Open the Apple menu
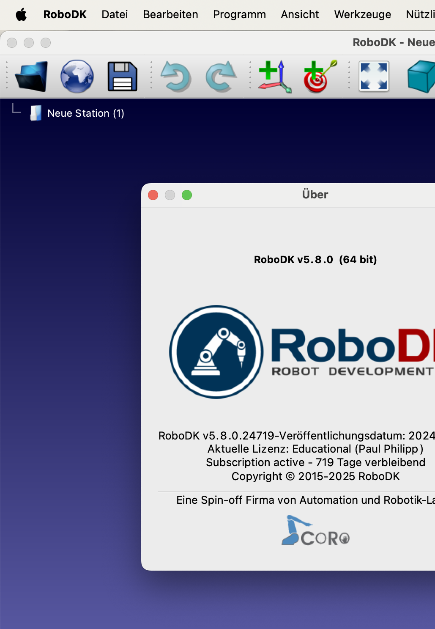 pos(21,15)
